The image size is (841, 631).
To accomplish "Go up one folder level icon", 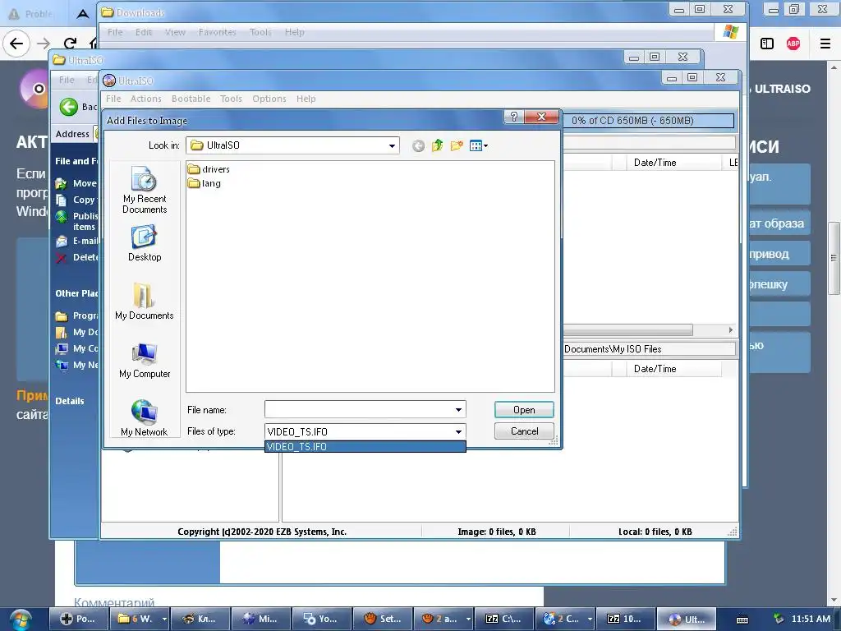I will [x=437, y=145].
